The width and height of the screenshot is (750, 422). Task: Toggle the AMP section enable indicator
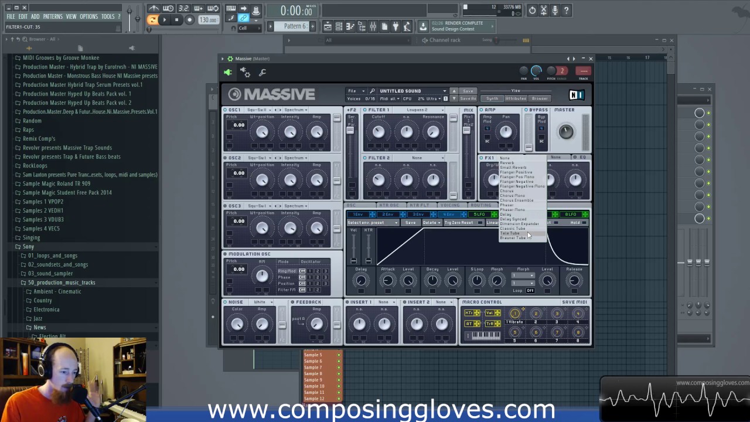coord(482,110)
